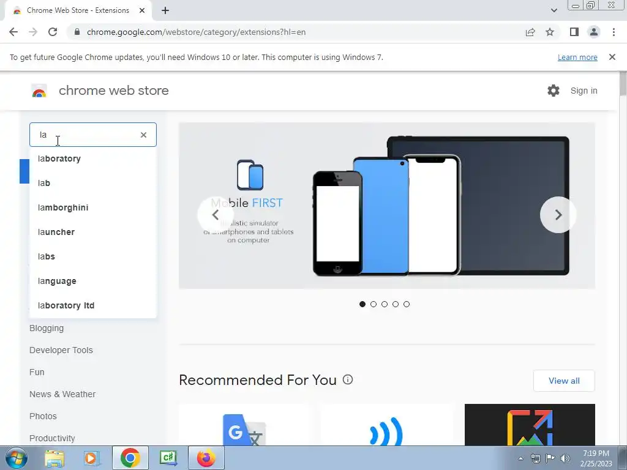The height and width of the screenshot is (470, 627).
Task: Pick the 'labs' suggestion
Action: click(x=93, y=256)
